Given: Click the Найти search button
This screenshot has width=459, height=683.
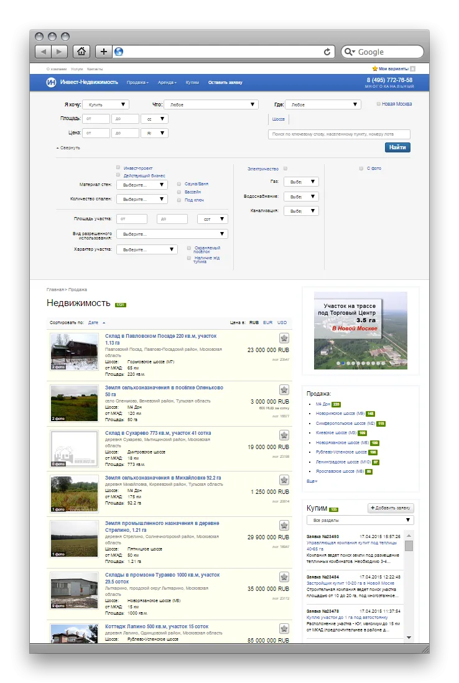Looking at the screenshot, I should tap(397, 147).
